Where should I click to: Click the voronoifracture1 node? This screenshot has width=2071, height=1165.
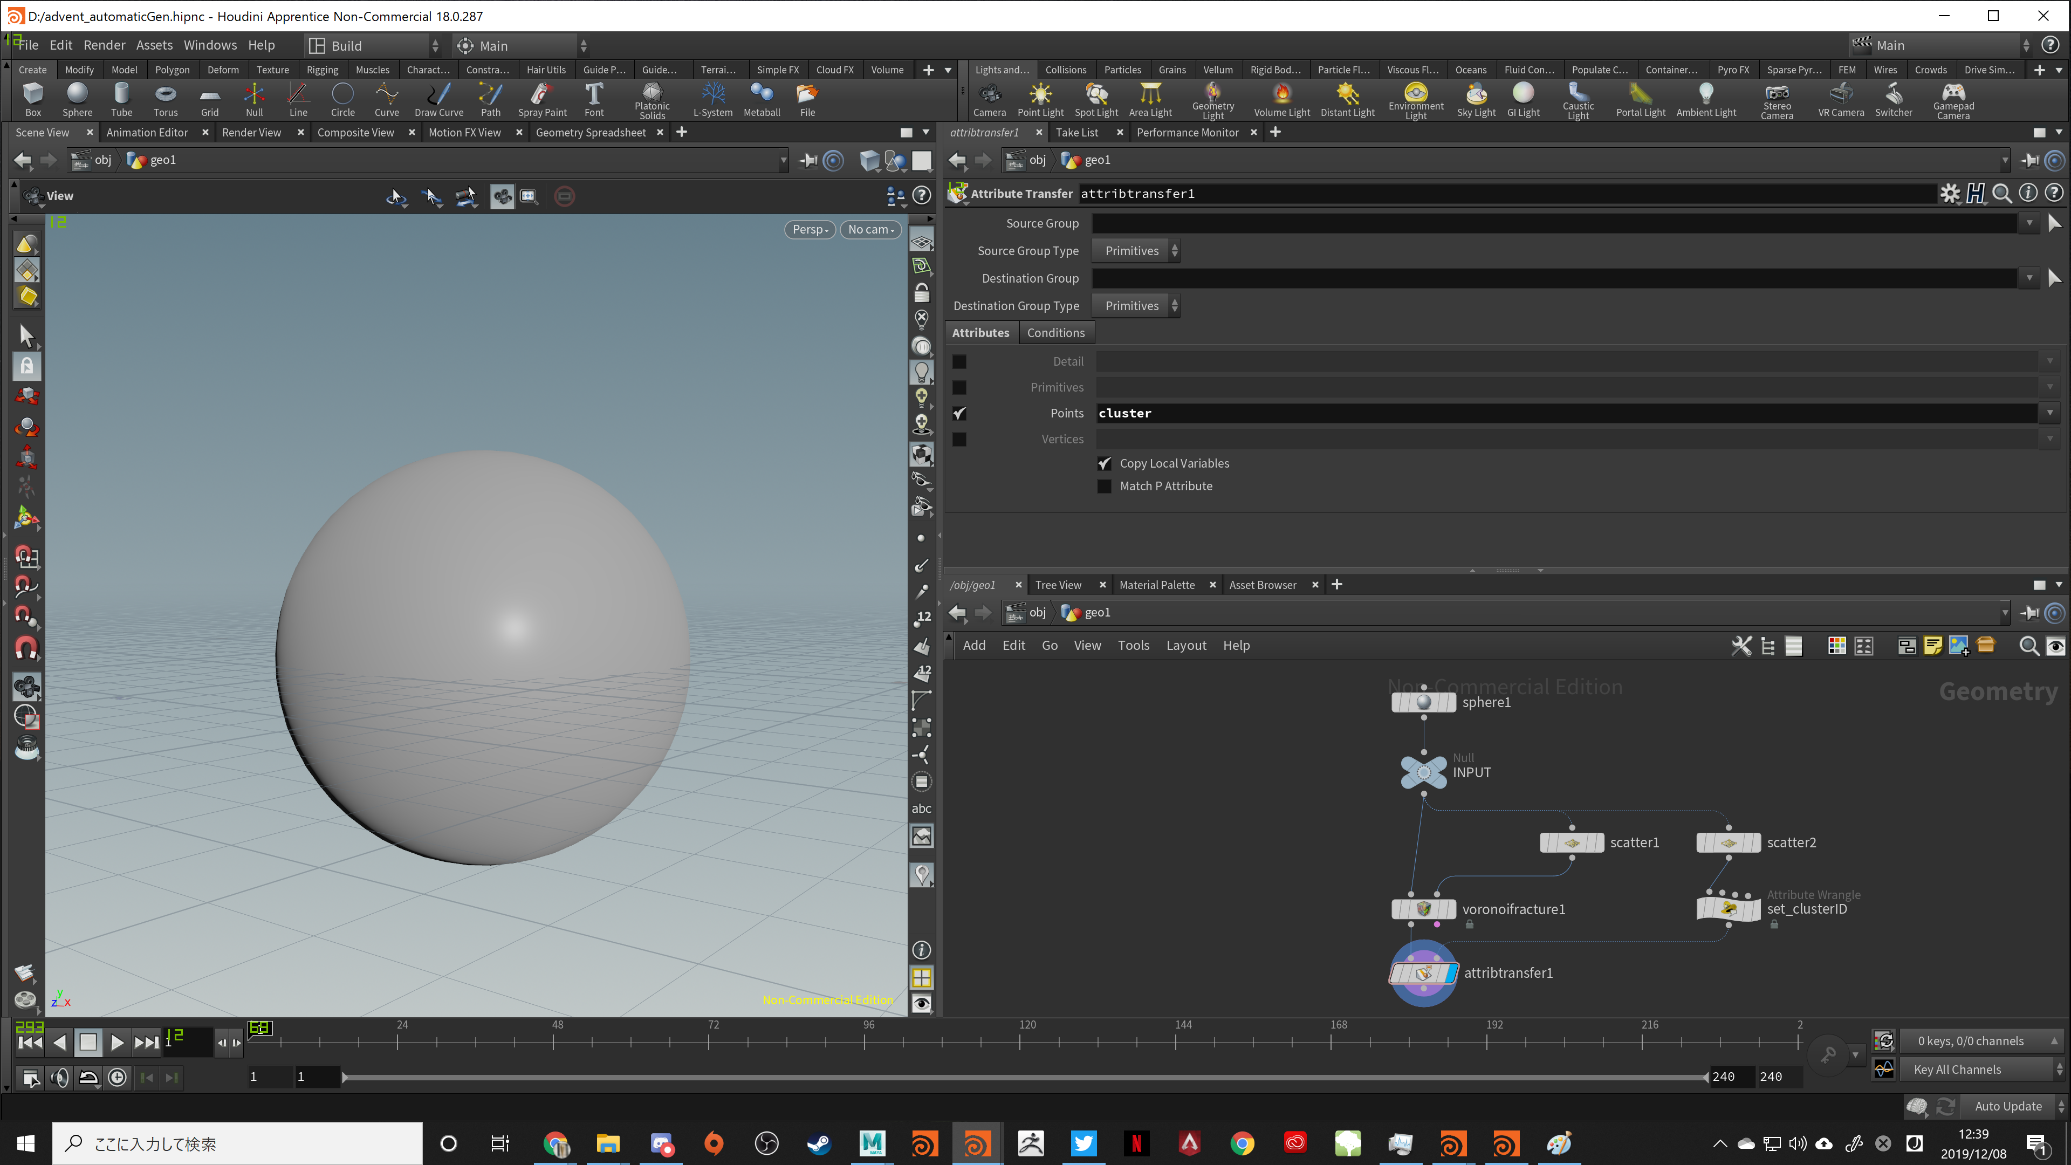1423,909
